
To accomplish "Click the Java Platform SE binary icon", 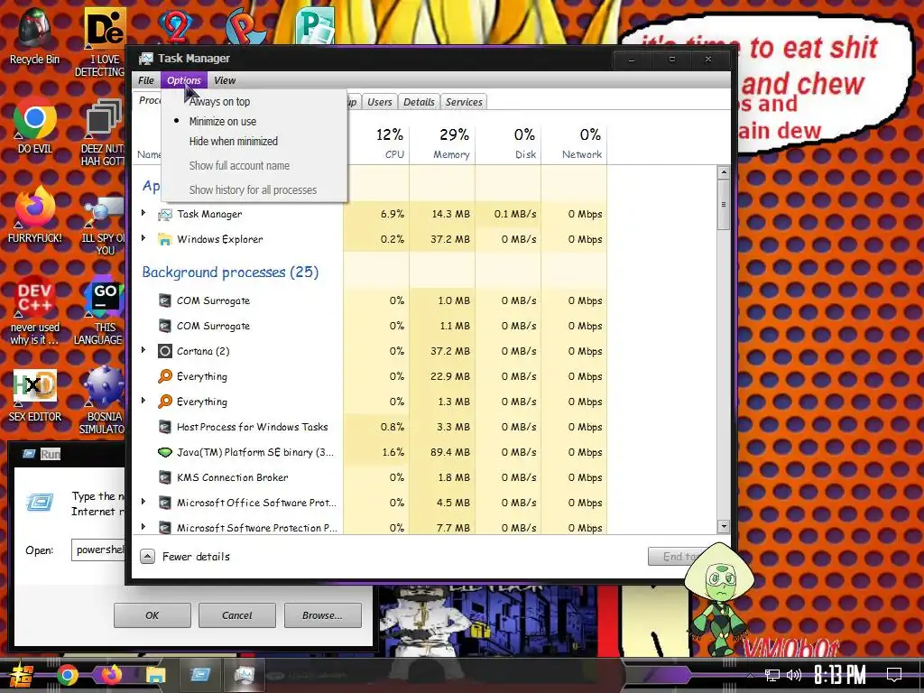I will pyautogui.click(x=165, y=452).
